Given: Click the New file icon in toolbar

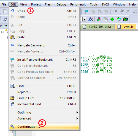Looking at the screenshot, I should click(5, 12).
